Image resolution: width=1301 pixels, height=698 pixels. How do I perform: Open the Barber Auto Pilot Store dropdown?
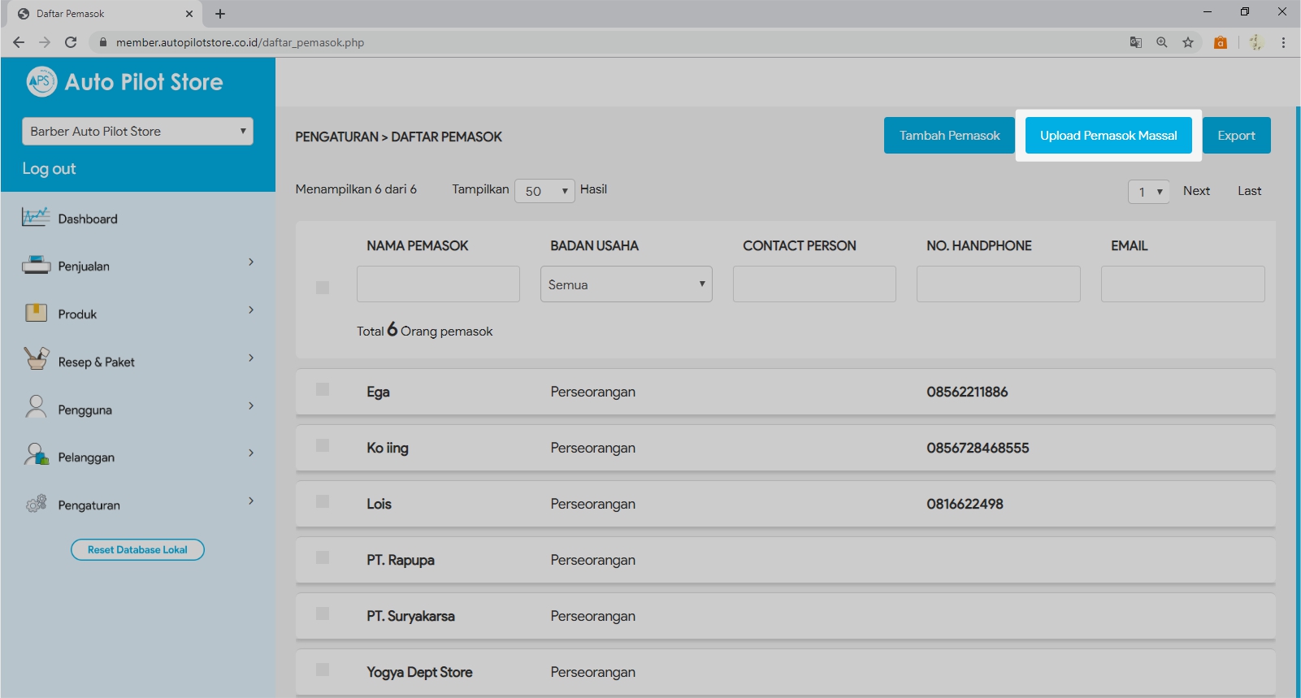tap(137, 132)
